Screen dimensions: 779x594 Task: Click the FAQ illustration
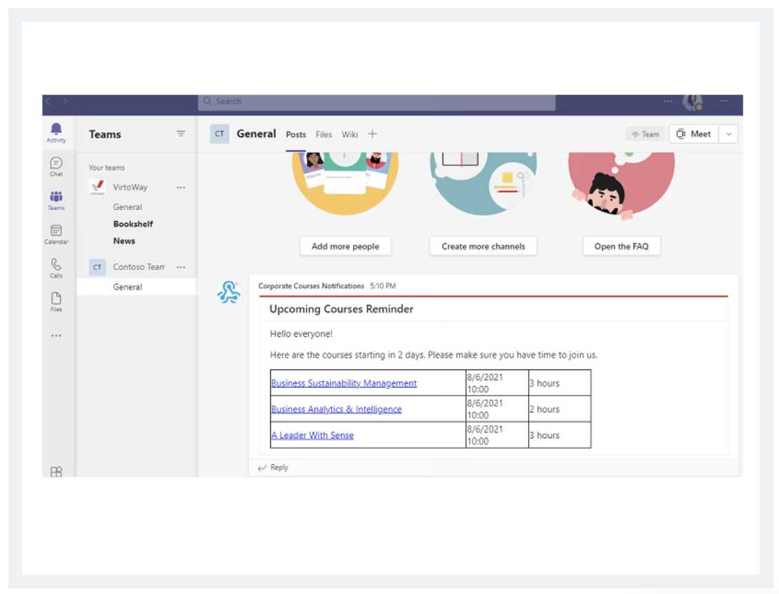tap(622, 185)
